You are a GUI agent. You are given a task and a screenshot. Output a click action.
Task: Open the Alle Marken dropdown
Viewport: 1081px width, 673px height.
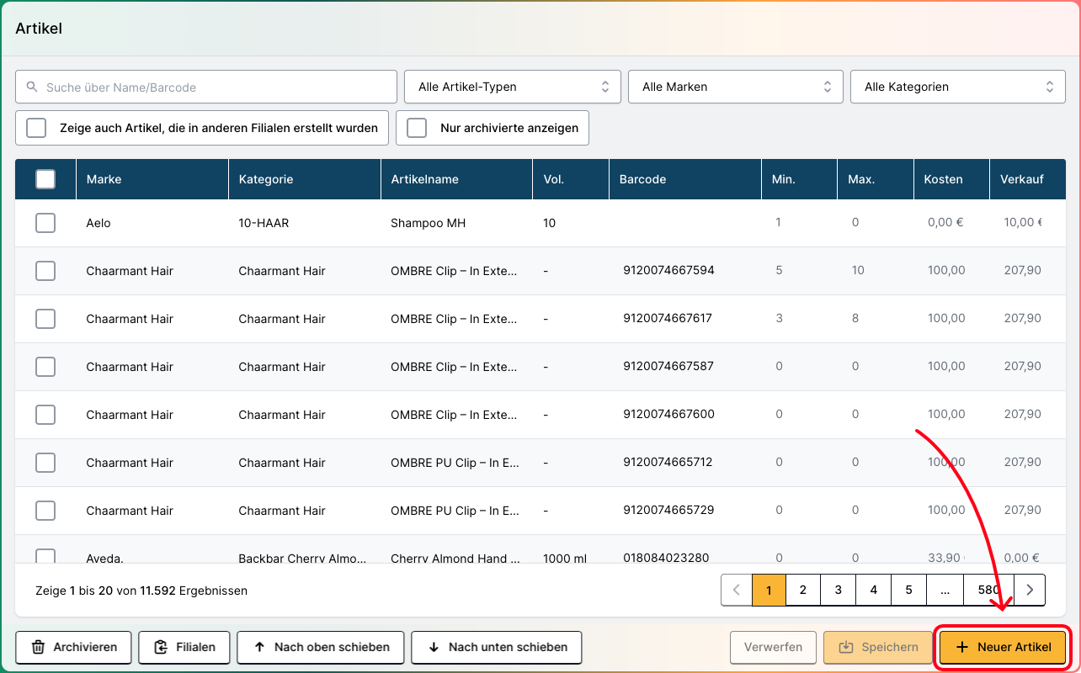(736, 87)
